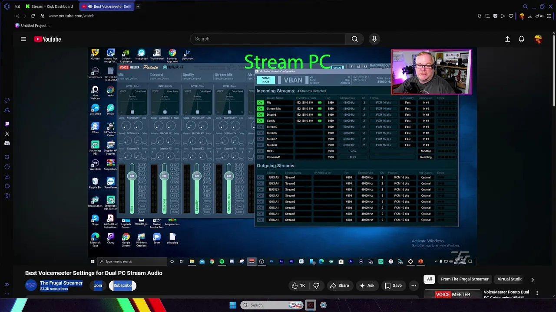This screenshot has width=556, height=312.
Task: Select the Virtual Studio chip
Action: click(510, 279)
